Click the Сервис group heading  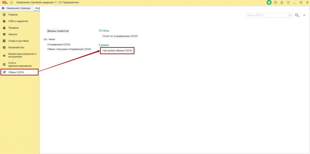click(x=104, y=45)
